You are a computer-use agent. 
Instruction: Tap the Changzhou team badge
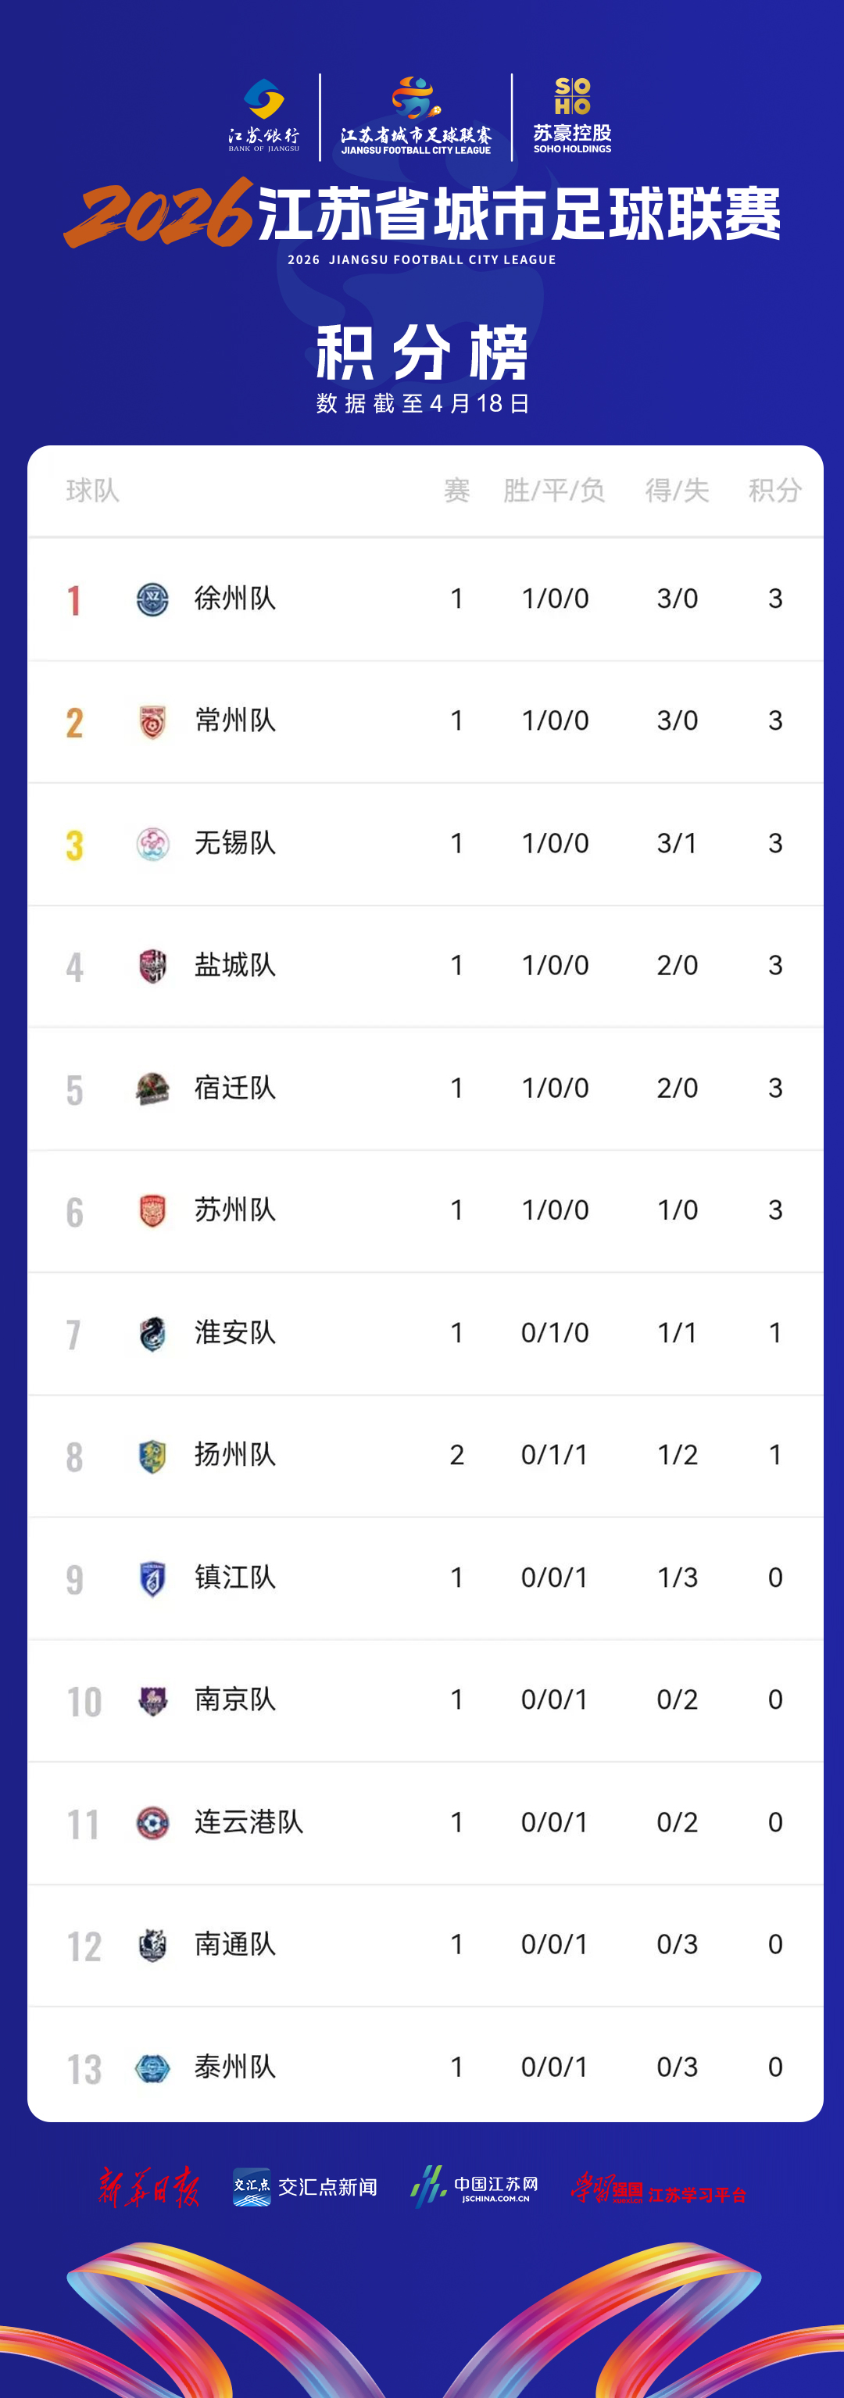(152, 721)
